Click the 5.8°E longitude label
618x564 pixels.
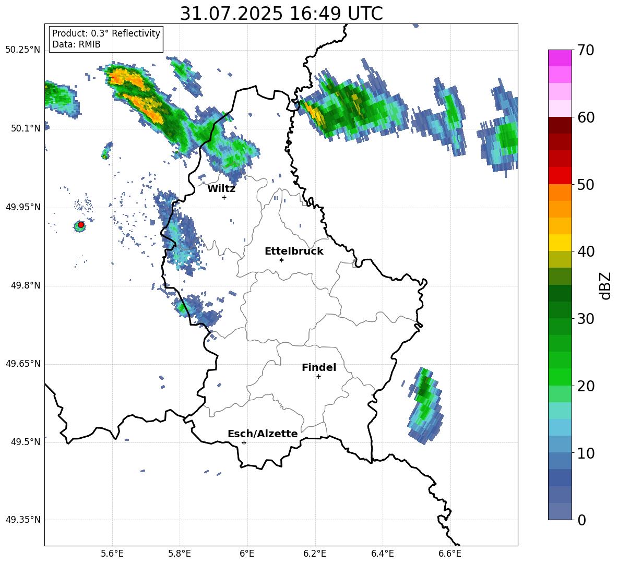pos(180,554)
